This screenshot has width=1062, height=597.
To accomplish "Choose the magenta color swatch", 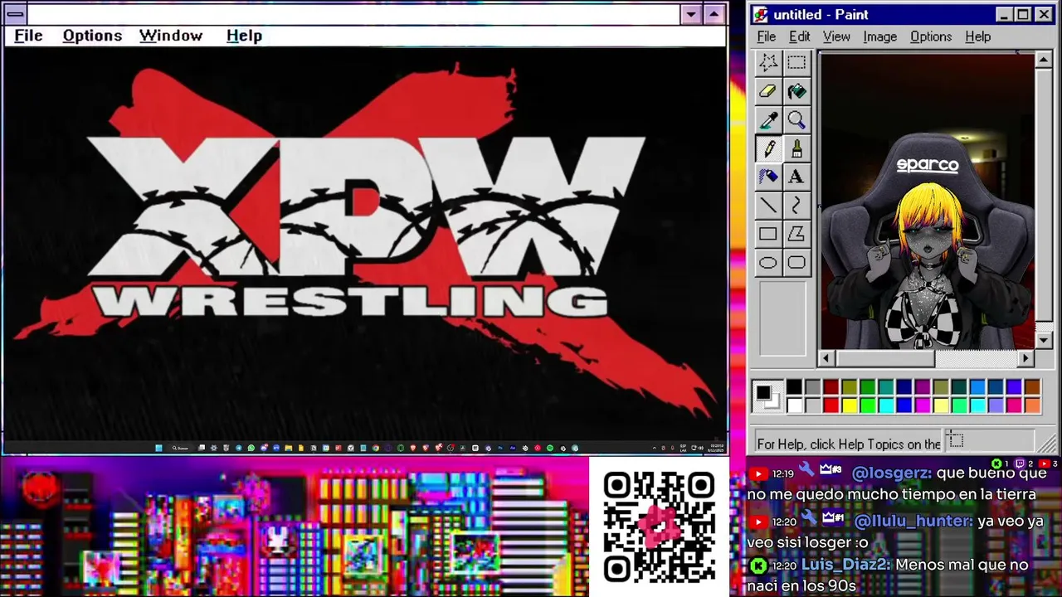I will [922, 405].
